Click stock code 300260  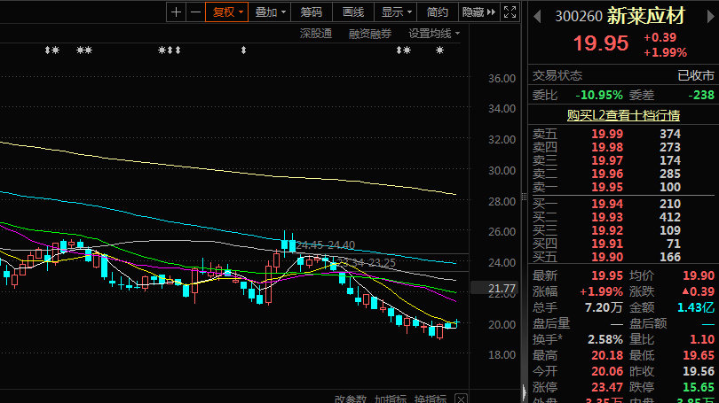[579, 17]
